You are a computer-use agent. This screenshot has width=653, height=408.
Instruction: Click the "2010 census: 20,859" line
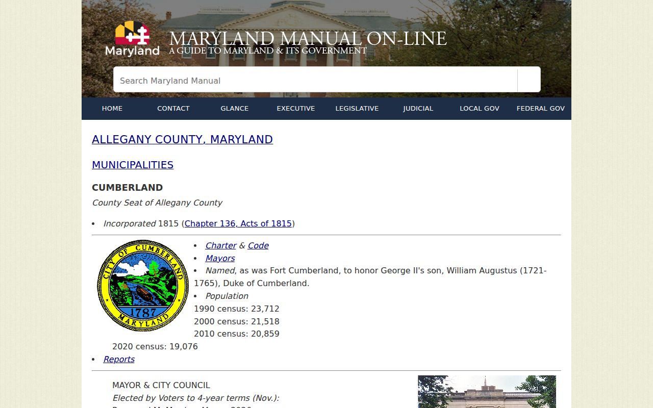(x=237, y=334)
